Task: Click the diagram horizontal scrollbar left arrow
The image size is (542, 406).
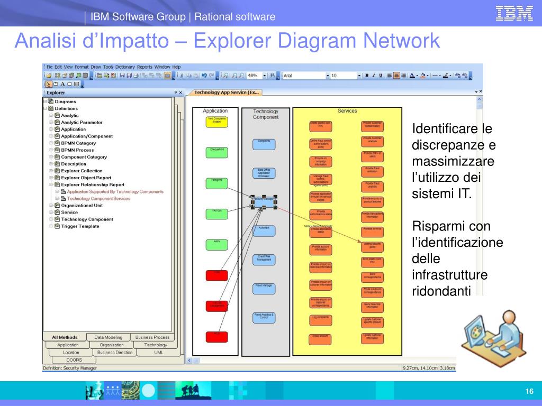Action: click(189, 360)
